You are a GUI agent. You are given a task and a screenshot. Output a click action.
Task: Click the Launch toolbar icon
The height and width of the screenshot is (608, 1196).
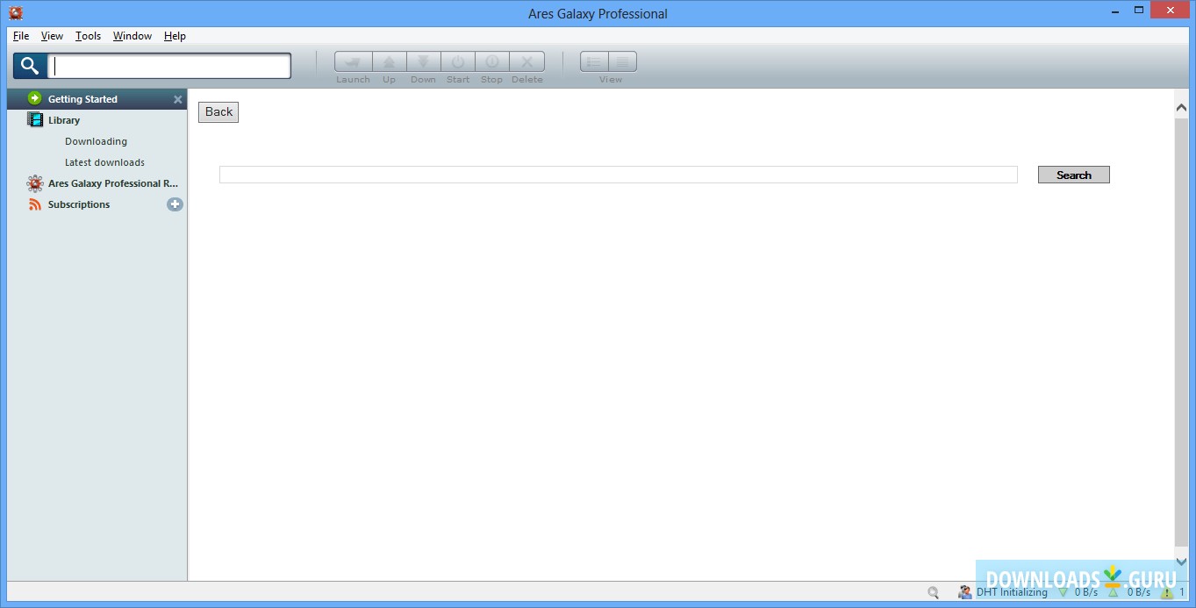[x=353, y=62]
